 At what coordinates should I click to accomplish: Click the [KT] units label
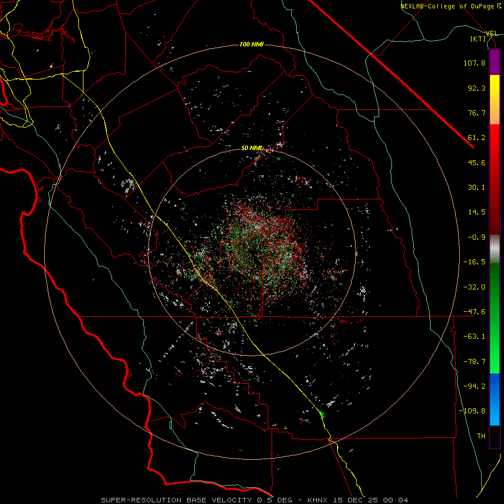pos(478,39)
